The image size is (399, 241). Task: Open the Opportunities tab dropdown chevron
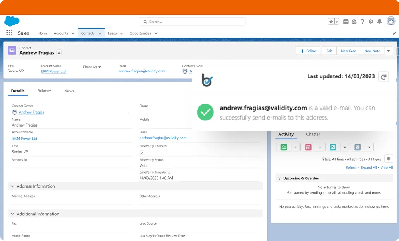[156, 33]
